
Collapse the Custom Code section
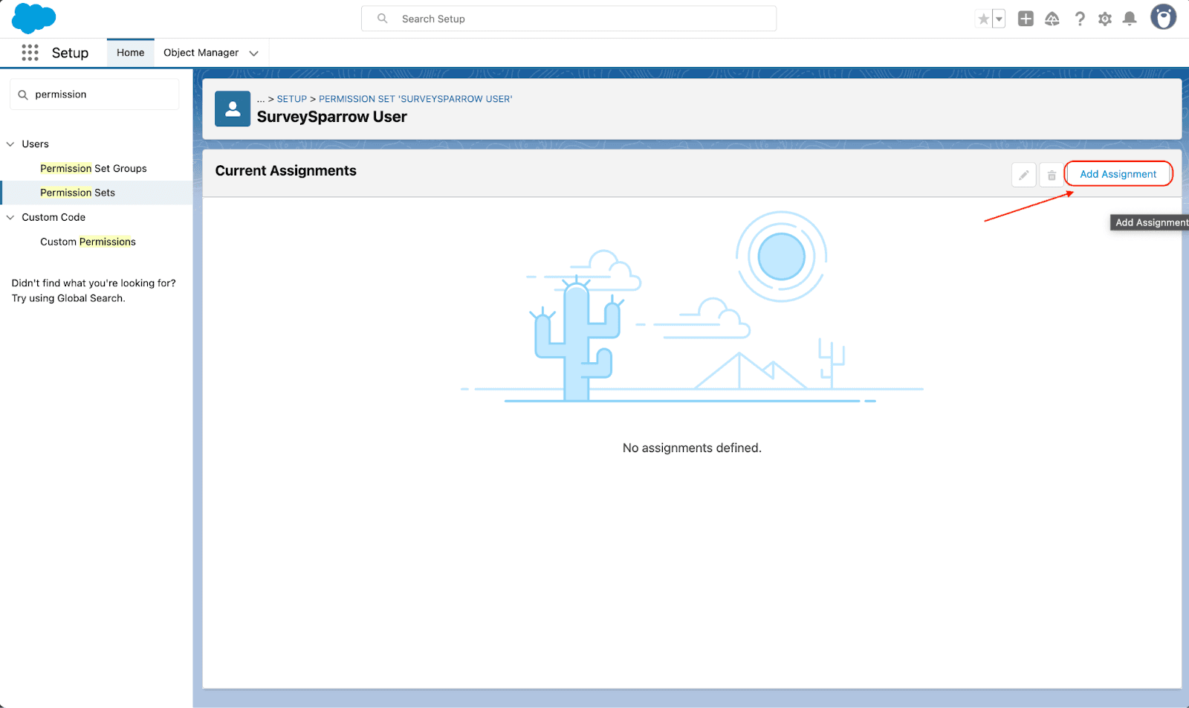(10, 217)
